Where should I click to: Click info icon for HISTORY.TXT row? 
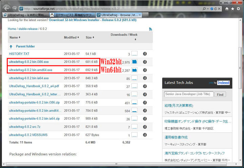[x=145, y=54]
